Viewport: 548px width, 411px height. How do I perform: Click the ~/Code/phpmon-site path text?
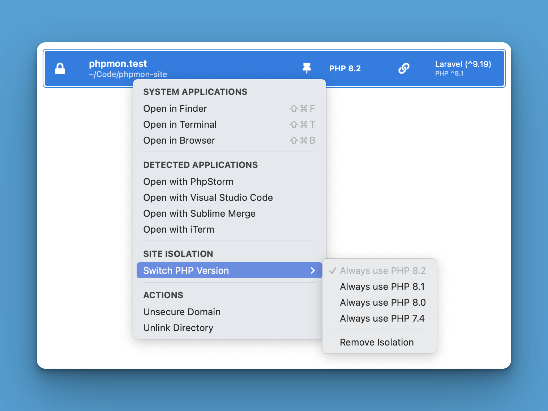(x=128, y=75)
